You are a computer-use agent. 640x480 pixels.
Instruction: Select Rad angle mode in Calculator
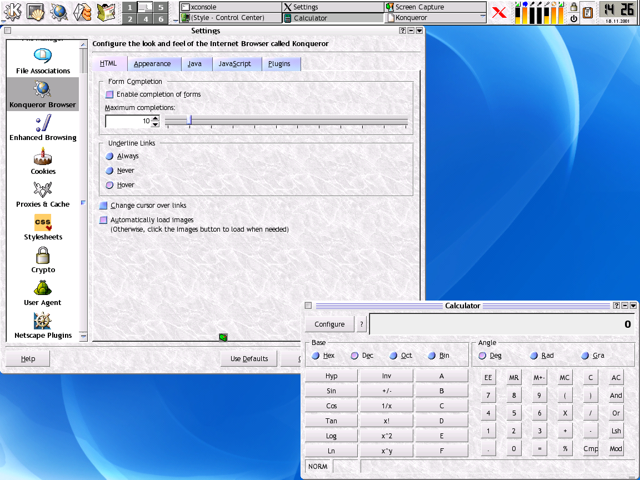point(534,356)
